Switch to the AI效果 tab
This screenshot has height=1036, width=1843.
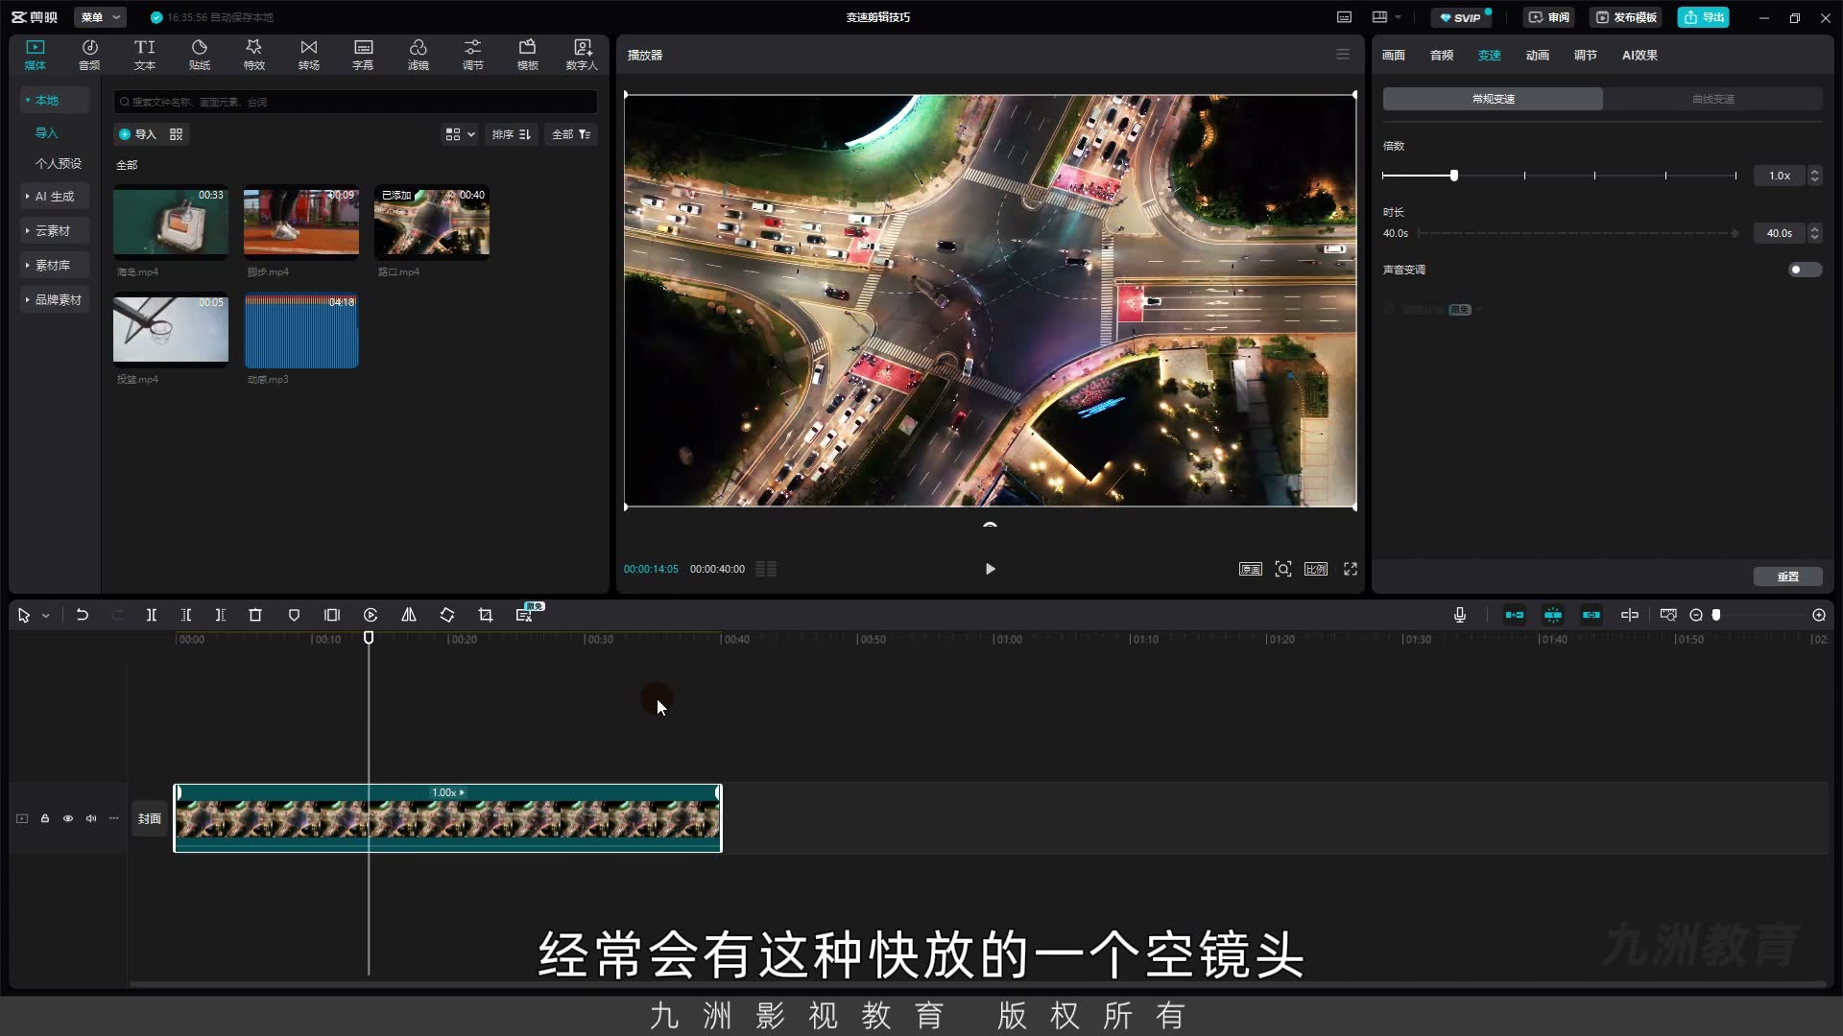point(1640,56)
